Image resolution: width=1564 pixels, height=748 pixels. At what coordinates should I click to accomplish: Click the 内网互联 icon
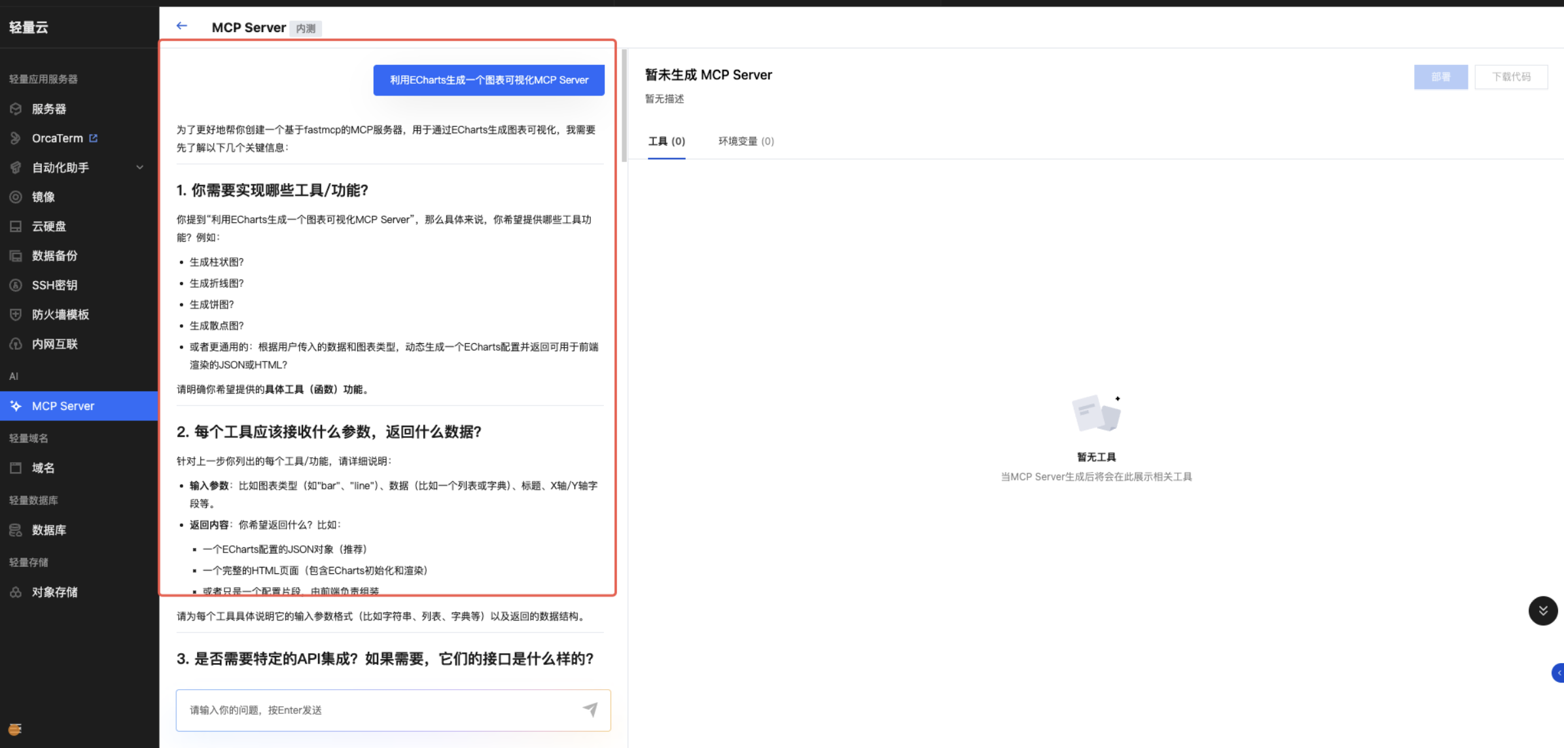pyautogui.click(x=16, y=344)
